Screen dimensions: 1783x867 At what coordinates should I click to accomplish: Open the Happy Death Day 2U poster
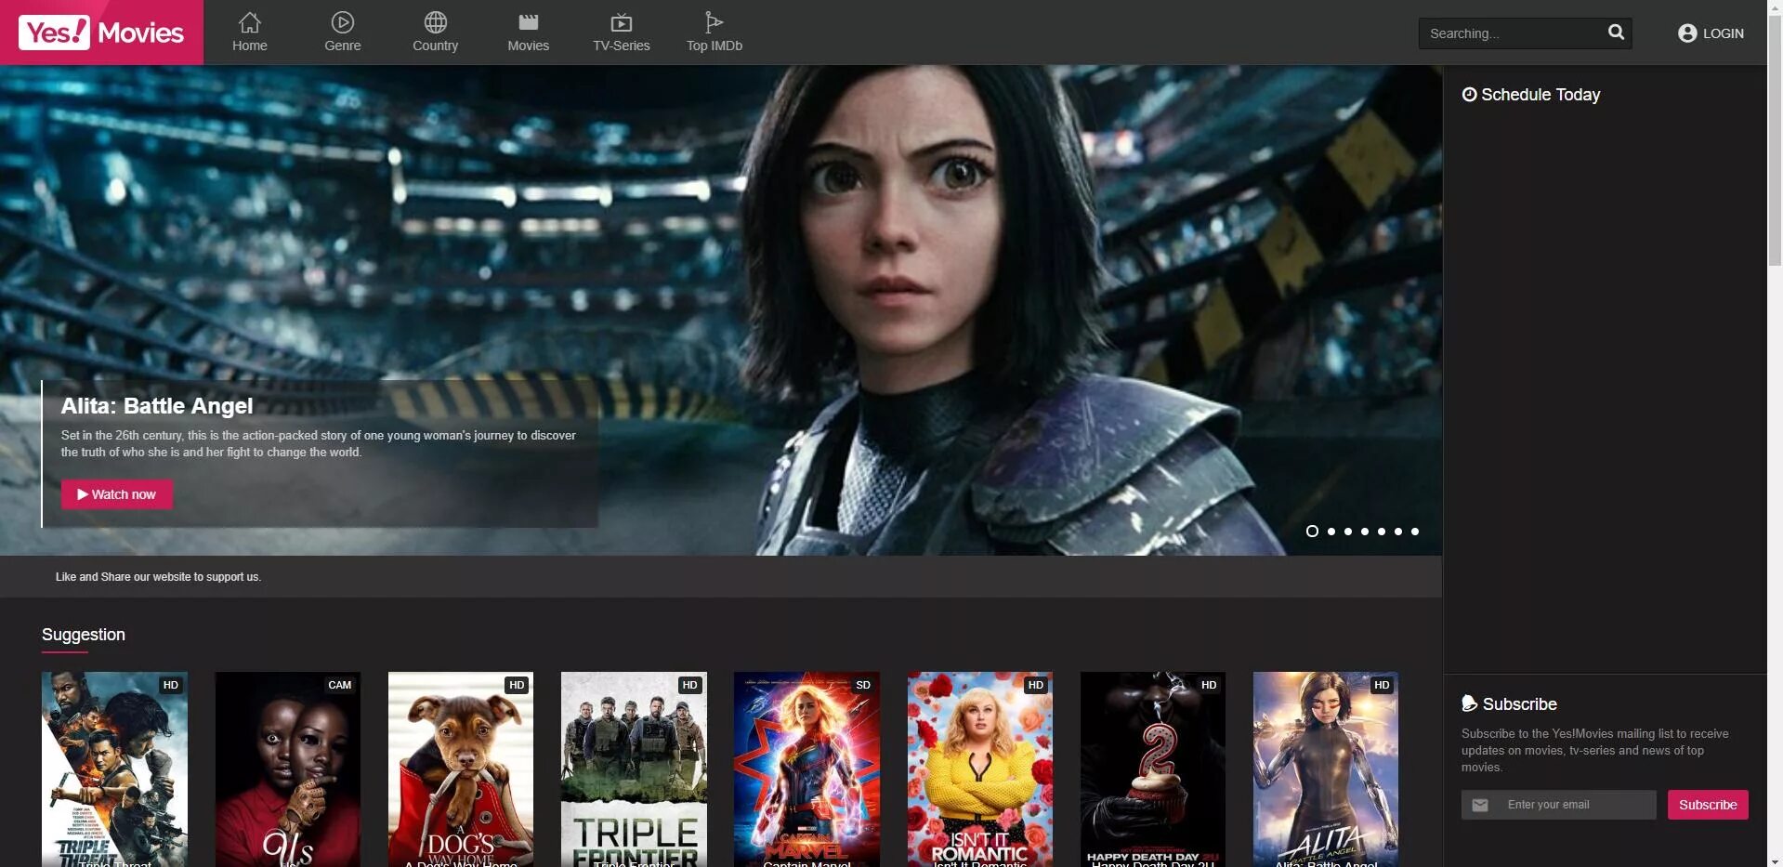point(1153,769)
